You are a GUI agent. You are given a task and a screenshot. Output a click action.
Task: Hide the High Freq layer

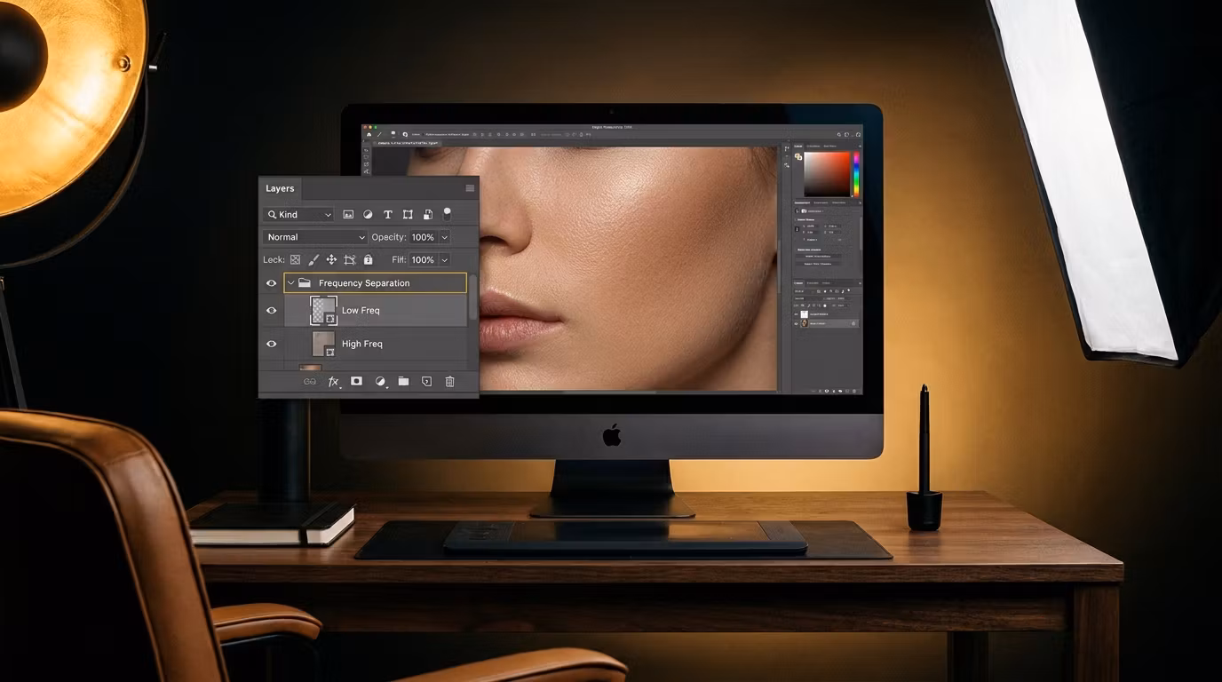(272, 344)
